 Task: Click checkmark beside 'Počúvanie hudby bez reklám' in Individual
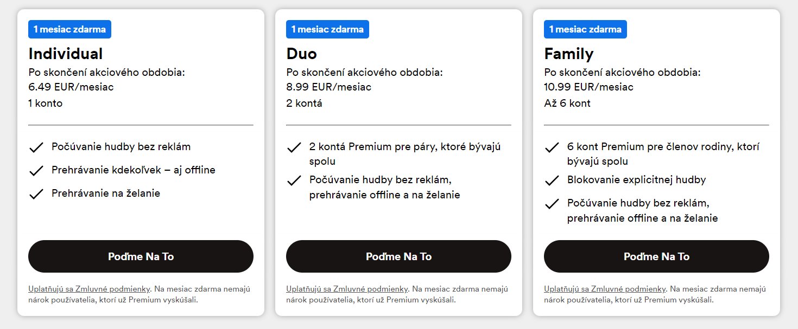pyautogui.click(x=36, y=147)
